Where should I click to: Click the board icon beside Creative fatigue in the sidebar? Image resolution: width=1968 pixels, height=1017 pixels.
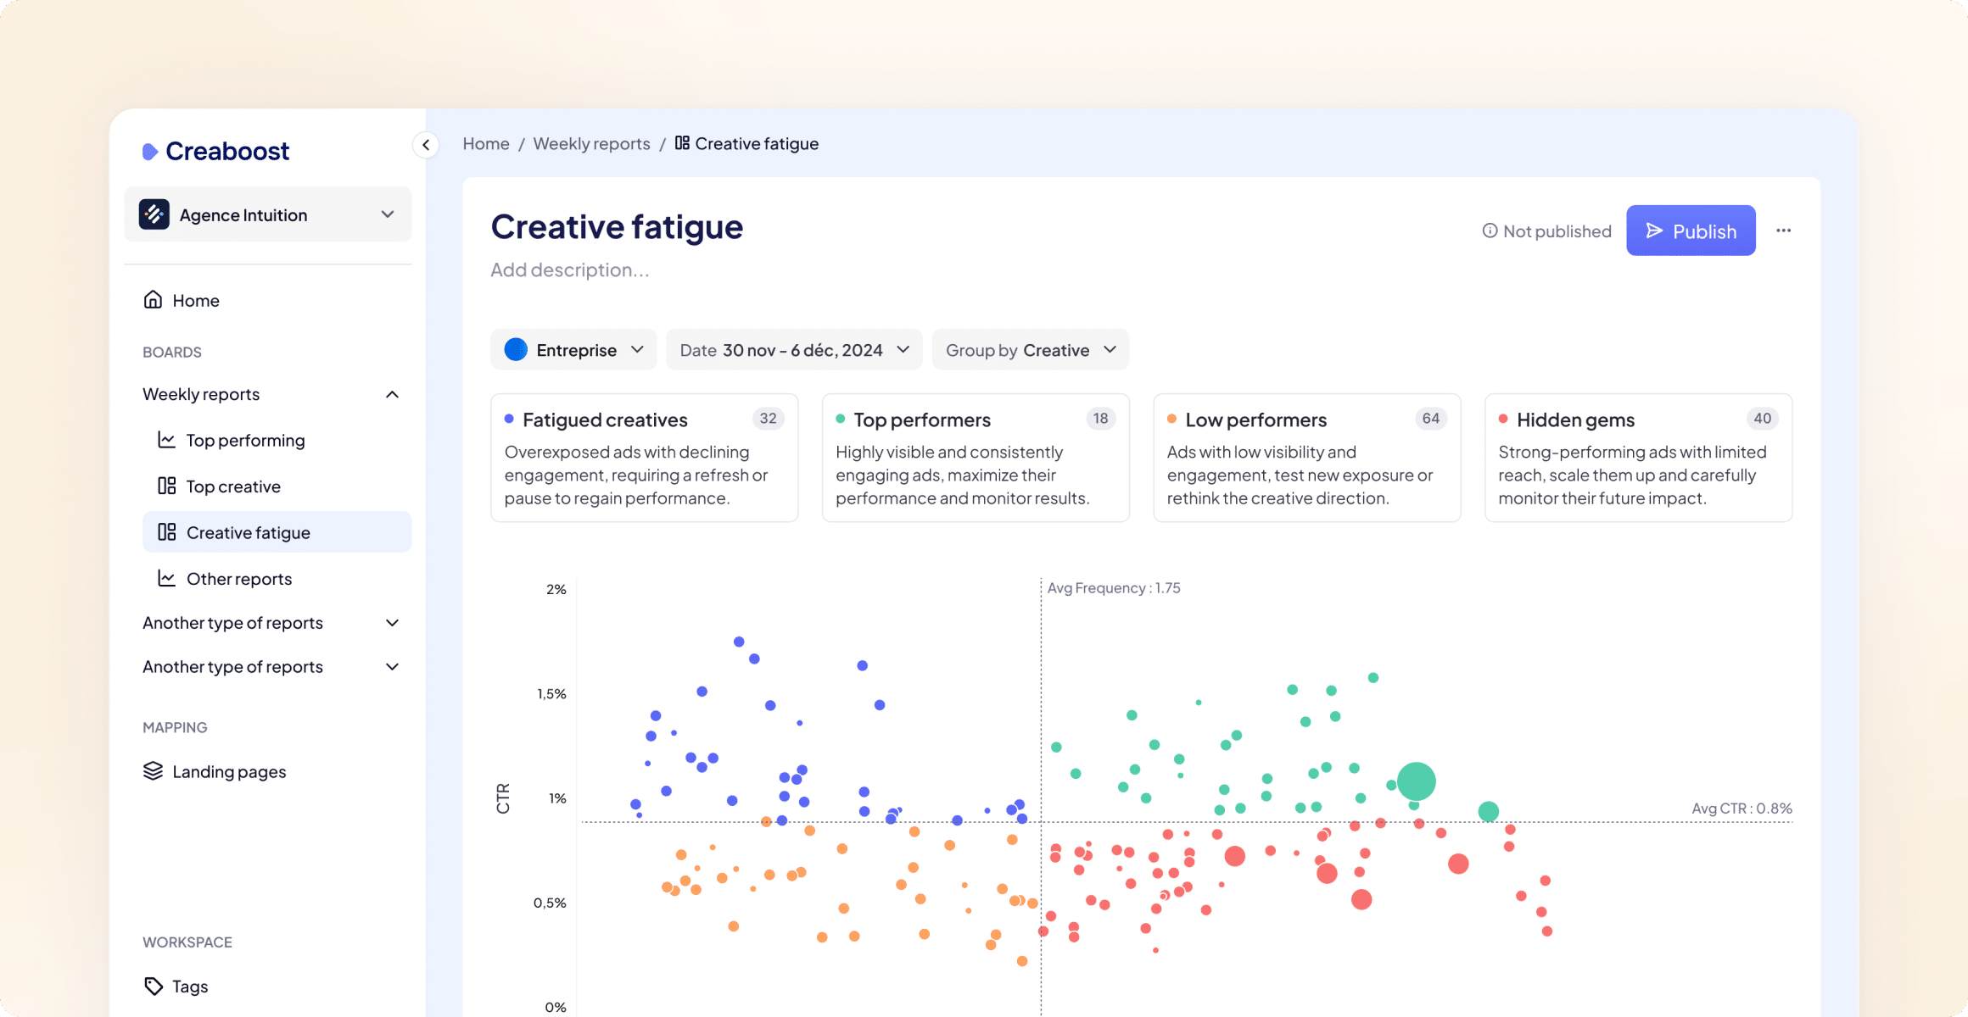[x=166, y=531]
